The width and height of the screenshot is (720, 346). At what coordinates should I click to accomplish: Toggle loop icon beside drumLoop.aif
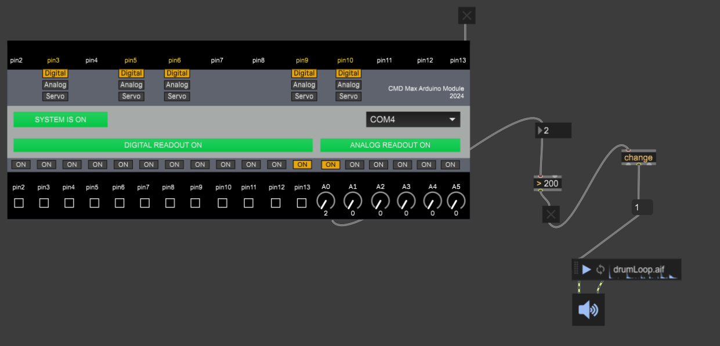pos(600,269)
